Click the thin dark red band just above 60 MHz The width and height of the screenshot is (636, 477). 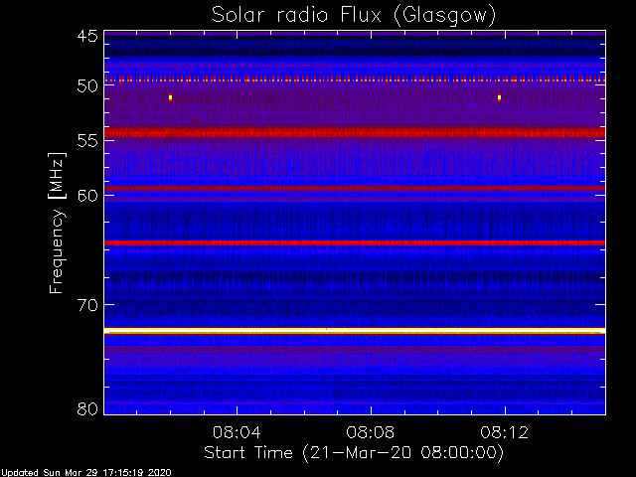355,188
